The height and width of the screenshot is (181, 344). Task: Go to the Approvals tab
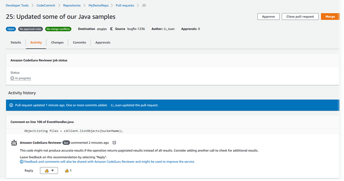pos(103,43)
